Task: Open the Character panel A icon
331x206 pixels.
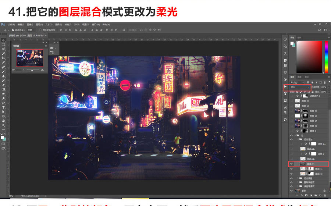Action: click(285, 107)
